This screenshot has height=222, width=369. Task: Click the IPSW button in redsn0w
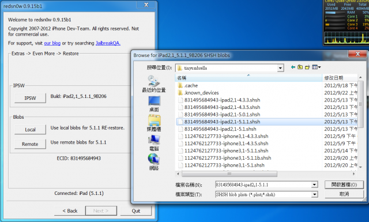coord(30,98)
